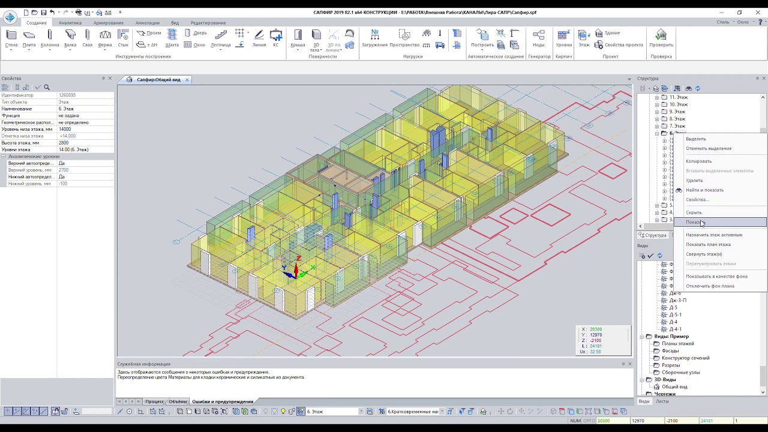Select the Стена (wall) tool
The width and height of the screenshot is (768, 432).
11,38
